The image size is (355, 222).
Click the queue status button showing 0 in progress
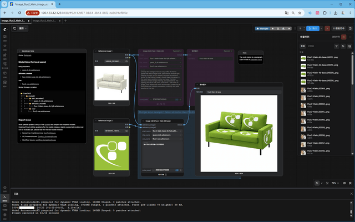tap(339, 28)
